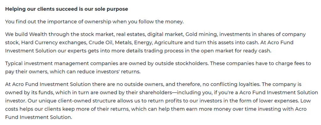Click the sentence starting "You find out the importance"
This screenshot has height=125, width=321.
[94, 22]
